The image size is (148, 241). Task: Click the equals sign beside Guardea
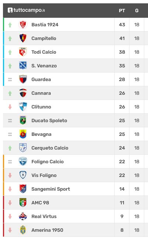click(x=10, y=80)
